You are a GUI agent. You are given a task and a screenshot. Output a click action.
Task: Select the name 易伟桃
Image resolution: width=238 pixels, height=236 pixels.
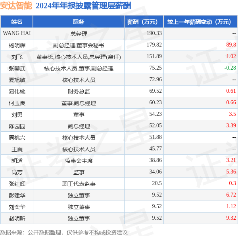17,92
